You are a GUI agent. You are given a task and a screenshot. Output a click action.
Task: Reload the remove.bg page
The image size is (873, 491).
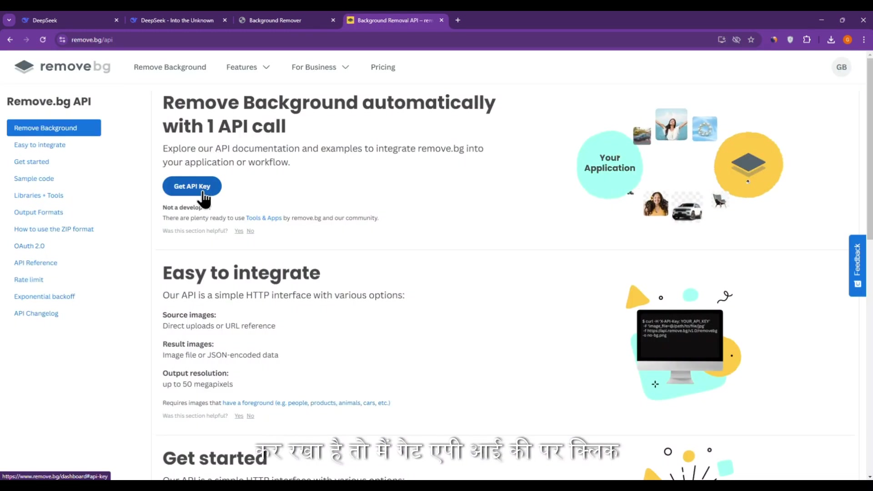pos(43,40)
